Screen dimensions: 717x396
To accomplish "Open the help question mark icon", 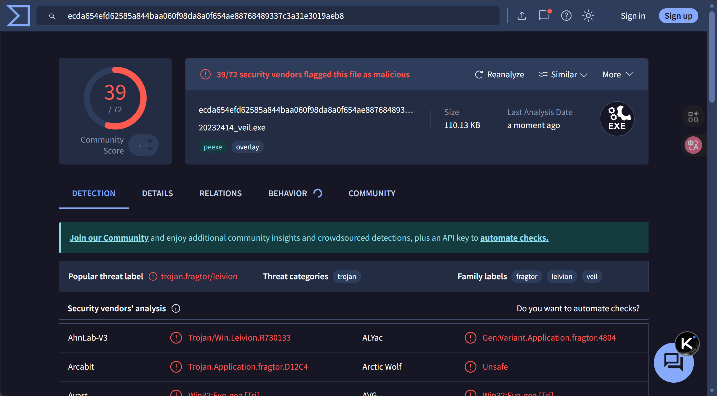I will 566,16.
